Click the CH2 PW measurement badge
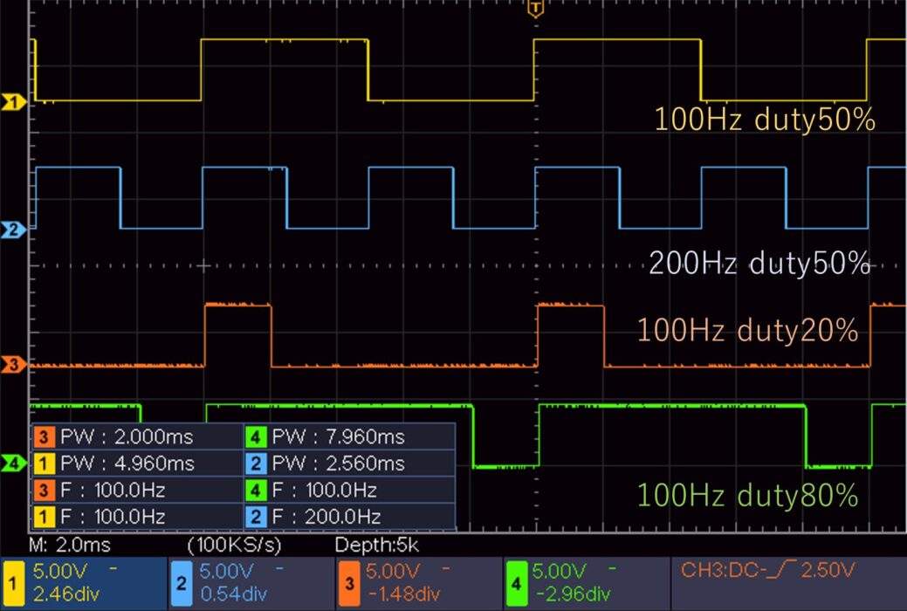 coord(255,463)
